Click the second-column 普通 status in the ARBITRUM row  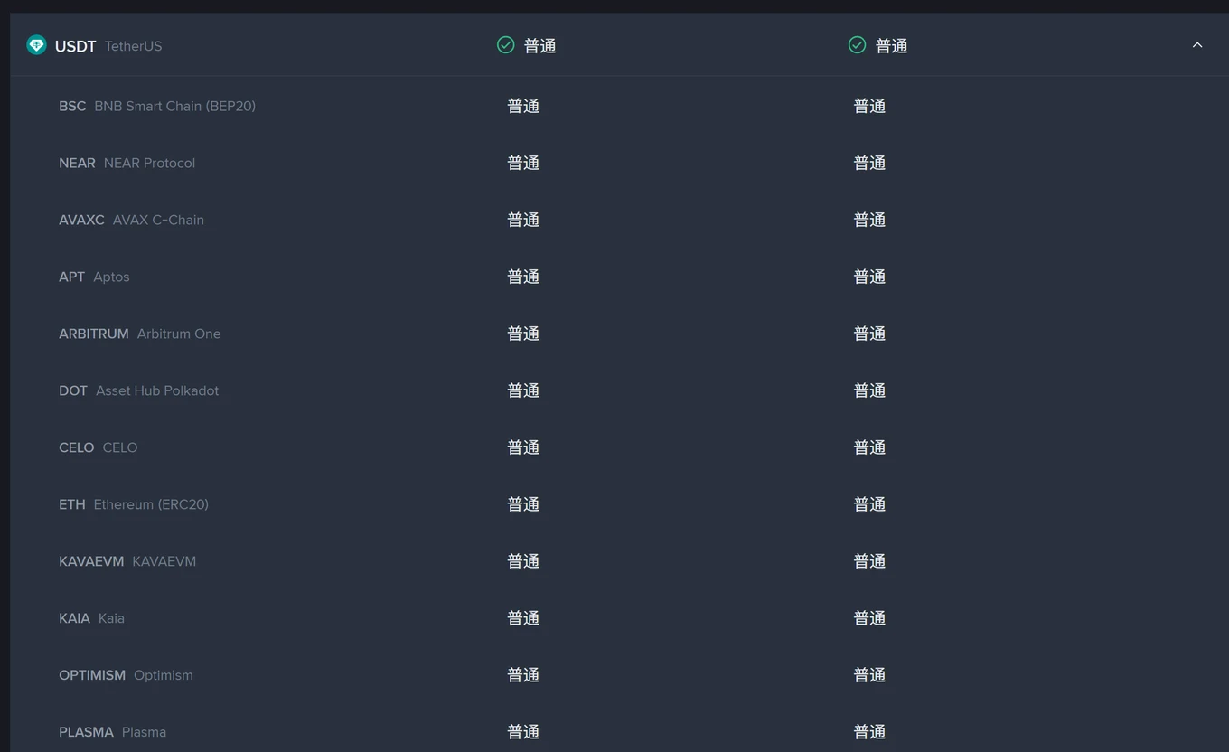869,334
